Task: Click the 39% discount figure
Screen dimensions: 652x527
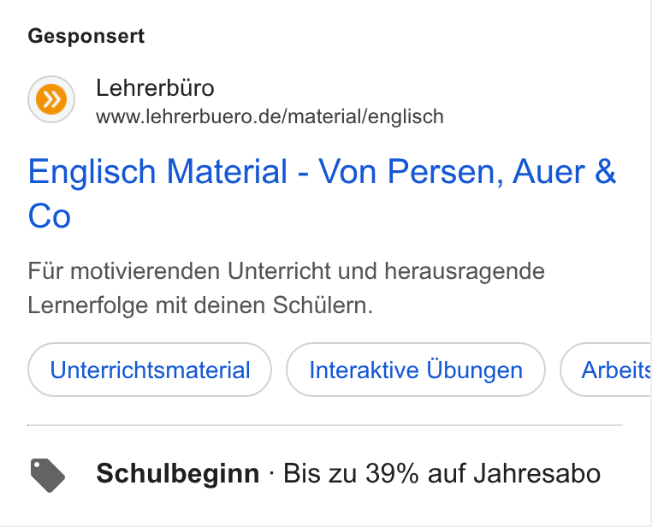Action: pos(392,473)
